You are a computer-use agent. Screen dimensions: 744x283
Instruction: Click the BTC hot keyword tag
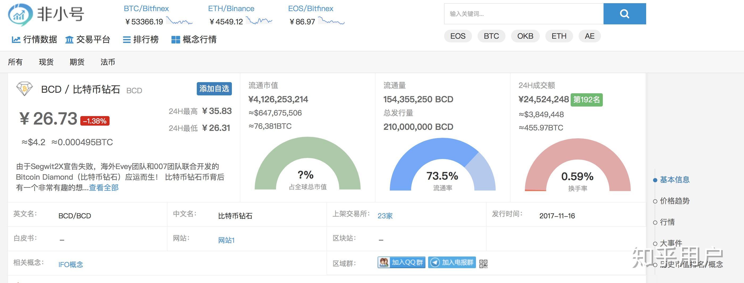pyautogui.click(x=491, y=36)
